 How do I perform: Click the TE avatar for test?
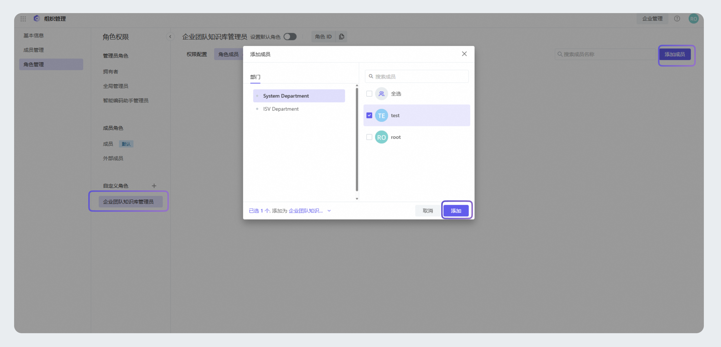pos(381,116)
